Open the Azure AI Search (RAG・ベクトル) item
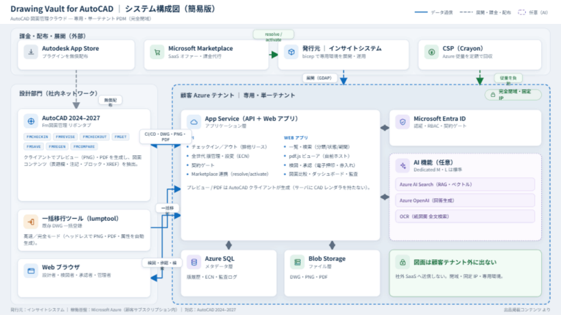The height and width of the screenshot is (315, 561). [x=465, y=184]
